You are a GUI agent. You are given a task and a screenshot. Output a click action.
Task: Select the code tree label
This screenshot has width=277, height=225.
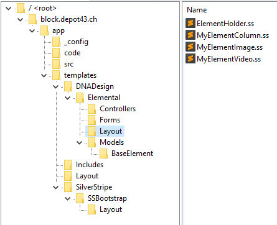click(x=72, y=53)
